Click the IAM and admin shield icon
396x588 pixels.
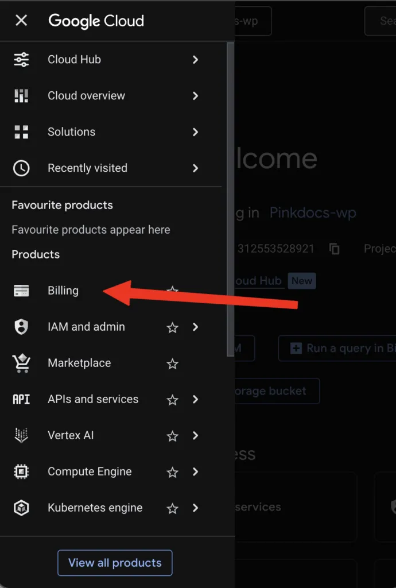click(x=21, y=327)
